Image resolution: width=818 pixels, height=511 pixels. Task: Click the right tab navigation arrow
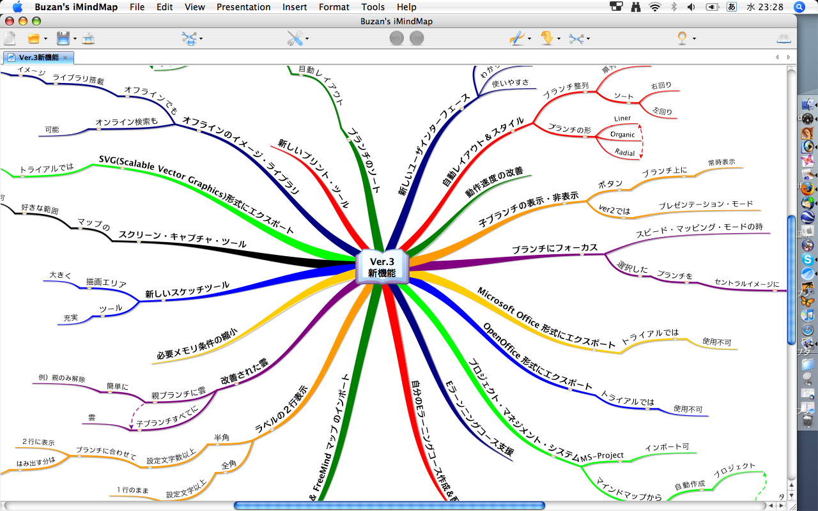789,57
